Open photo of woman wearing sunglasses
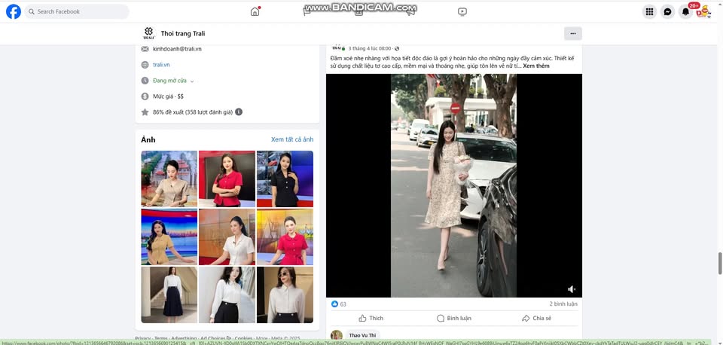 [285, 295]
